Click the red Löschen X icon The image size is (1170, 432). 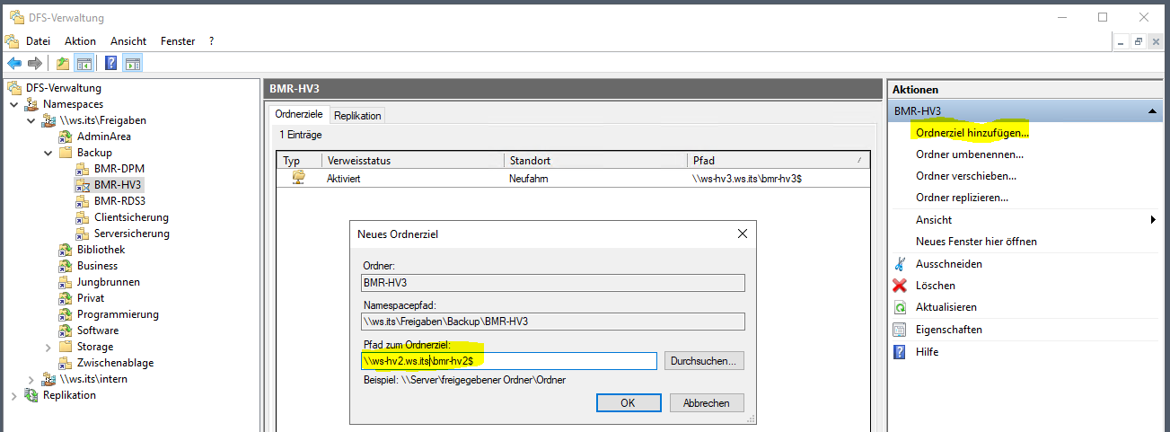click(900, 286)
